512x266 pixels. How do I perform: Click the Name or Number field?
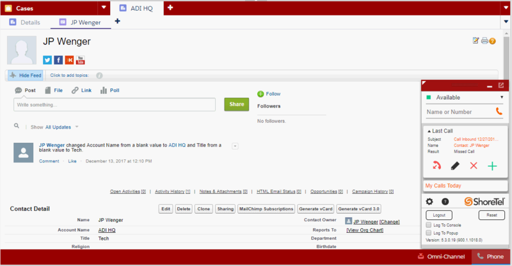[x=460, y=112]
